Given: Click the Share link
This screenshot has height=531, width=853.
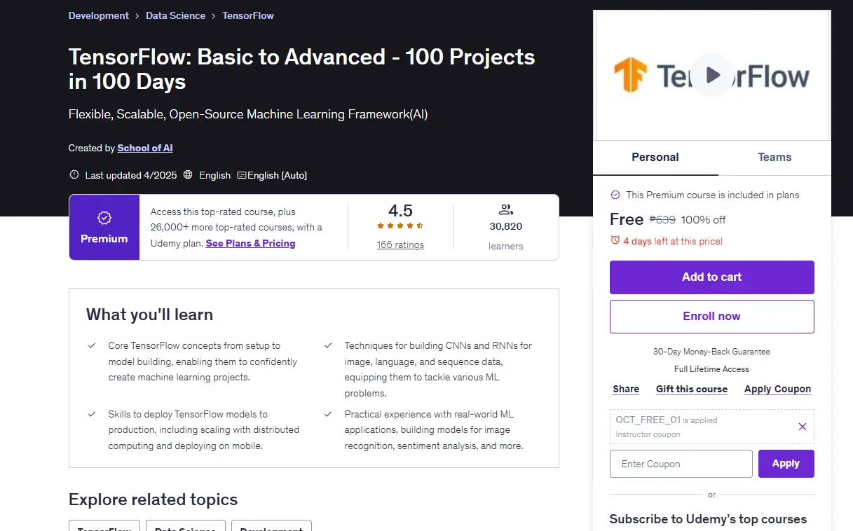Looking at the screenshot, I should tap(626, 389).
